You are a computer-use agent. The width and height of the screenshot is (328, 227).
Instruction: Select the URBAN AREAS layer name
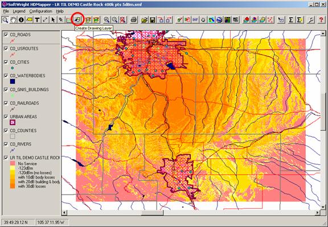pos(23,117)
